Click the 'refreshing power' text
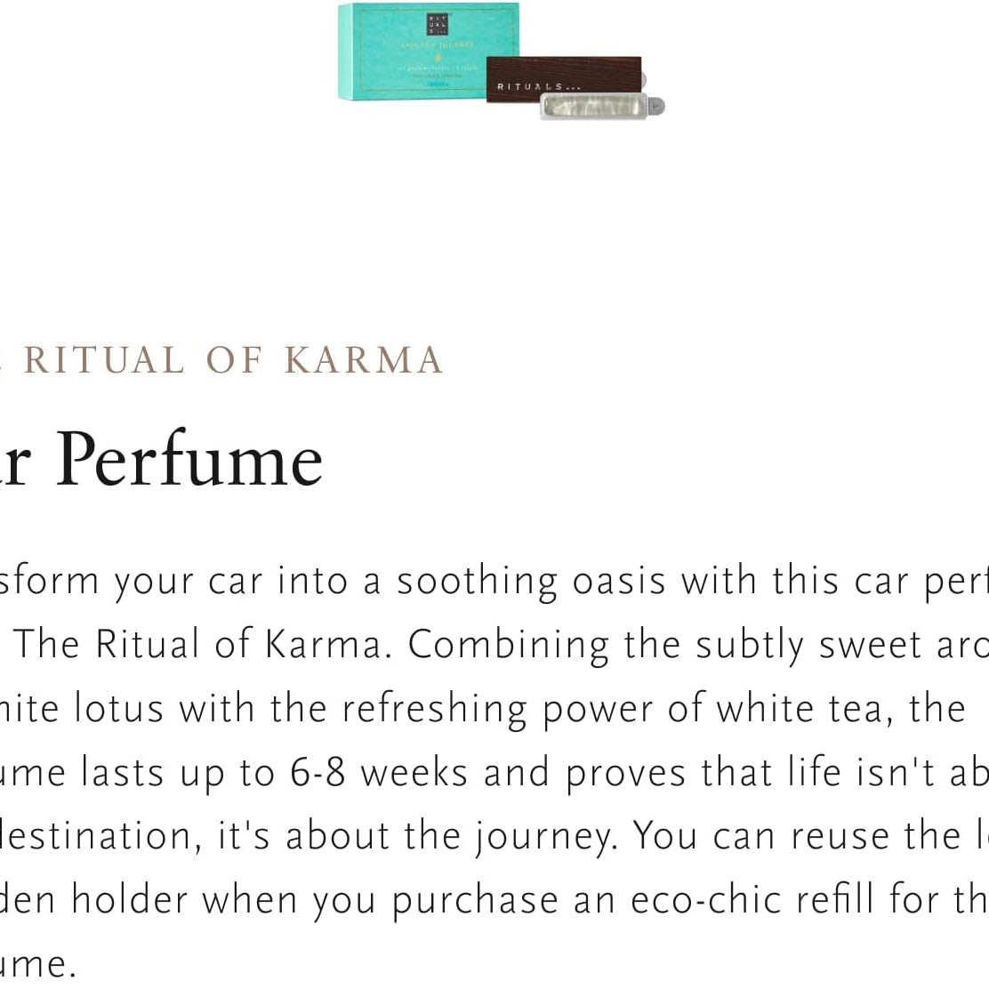Screen dimensions: 989x989 (435, 708)
